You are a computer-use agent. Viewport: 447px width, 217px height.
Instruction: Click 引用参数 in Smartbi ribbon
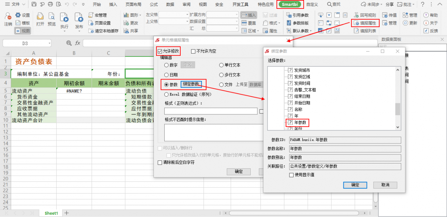coord(298,15)
